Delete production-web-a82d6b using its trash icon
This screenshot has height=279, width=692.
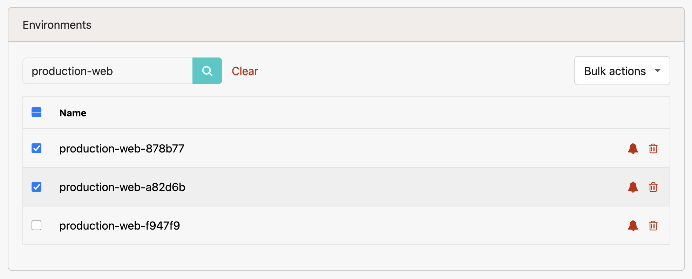653,187
